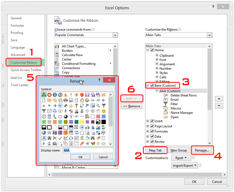Select the blue info circle symbol
The height and width of the screenshot is (192, 234).
coord(55,95)
